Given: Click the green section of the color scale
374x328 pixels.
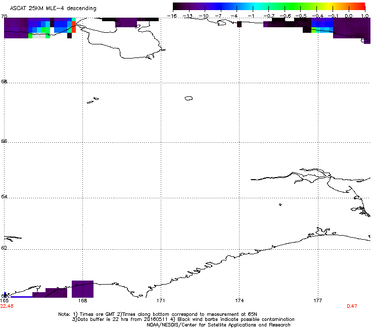Looking at the screenshot, I should pyautogui.click(x=293, y=7).
